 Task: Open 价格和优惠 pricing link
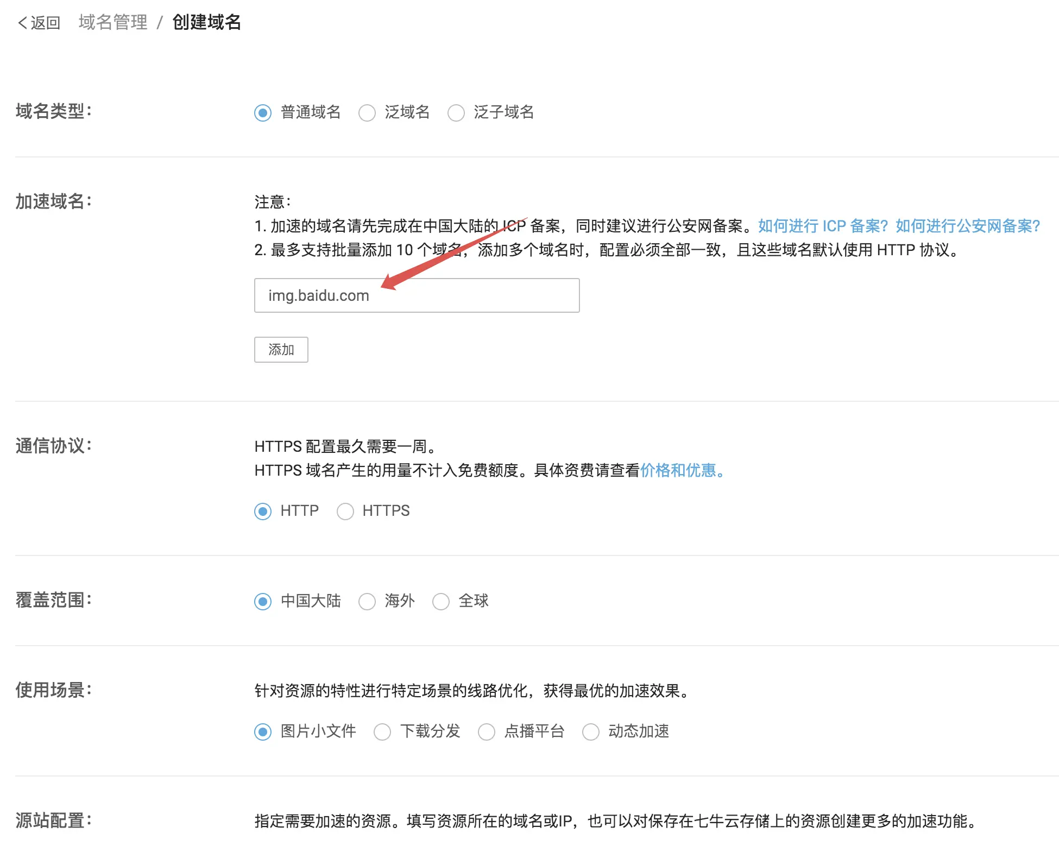point(682,470)
